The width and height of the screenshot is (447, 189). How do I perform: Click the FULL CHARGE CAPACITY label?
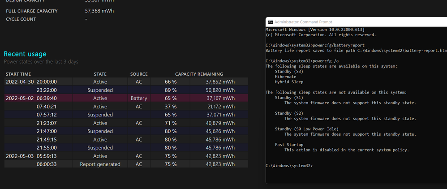(31, 11)
